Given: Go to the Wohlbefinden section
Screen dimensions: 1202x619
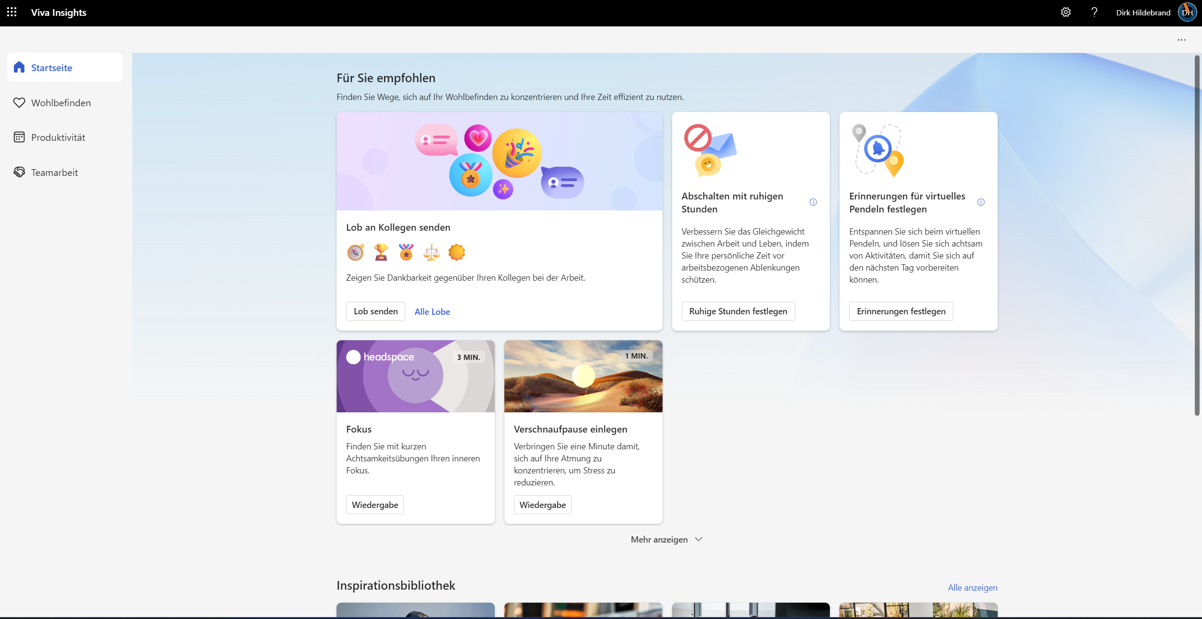Looking at the screenshot, I should [x=61, y=103].
